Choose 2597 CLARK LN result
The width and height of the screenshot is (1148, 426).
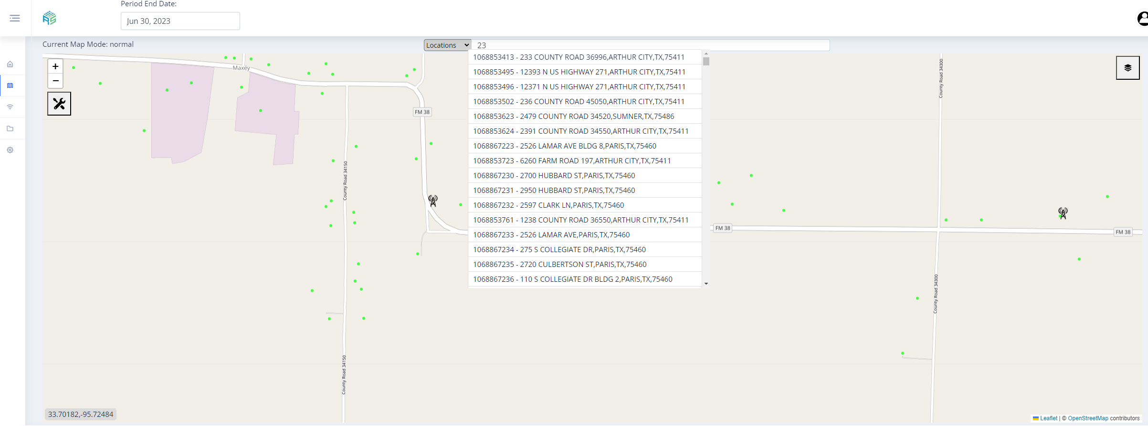point(585,205)
